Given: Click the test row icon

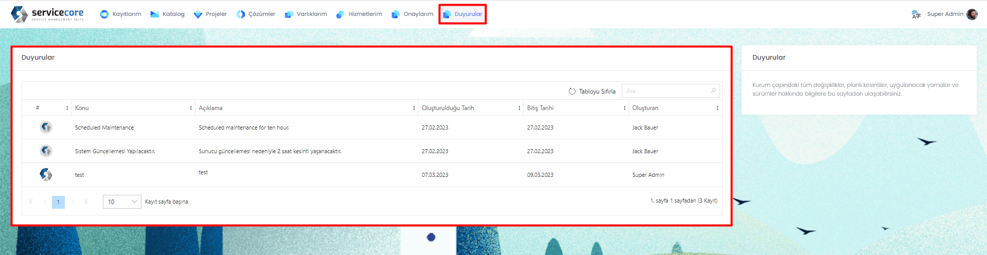Looking at the screenshot, I should coord(46,174).
